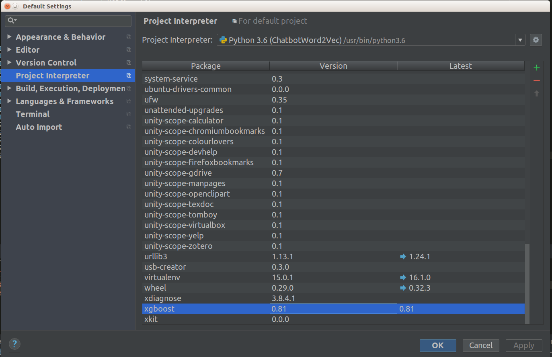552x357 pixels.
Task: Select the ubuntu-drivers-common package row
Action: [333, 89]
